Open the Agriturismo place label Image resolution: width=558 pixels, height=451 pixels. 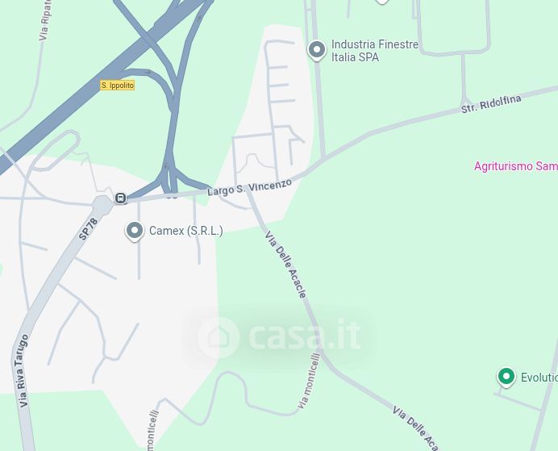(x=516, y=166)
